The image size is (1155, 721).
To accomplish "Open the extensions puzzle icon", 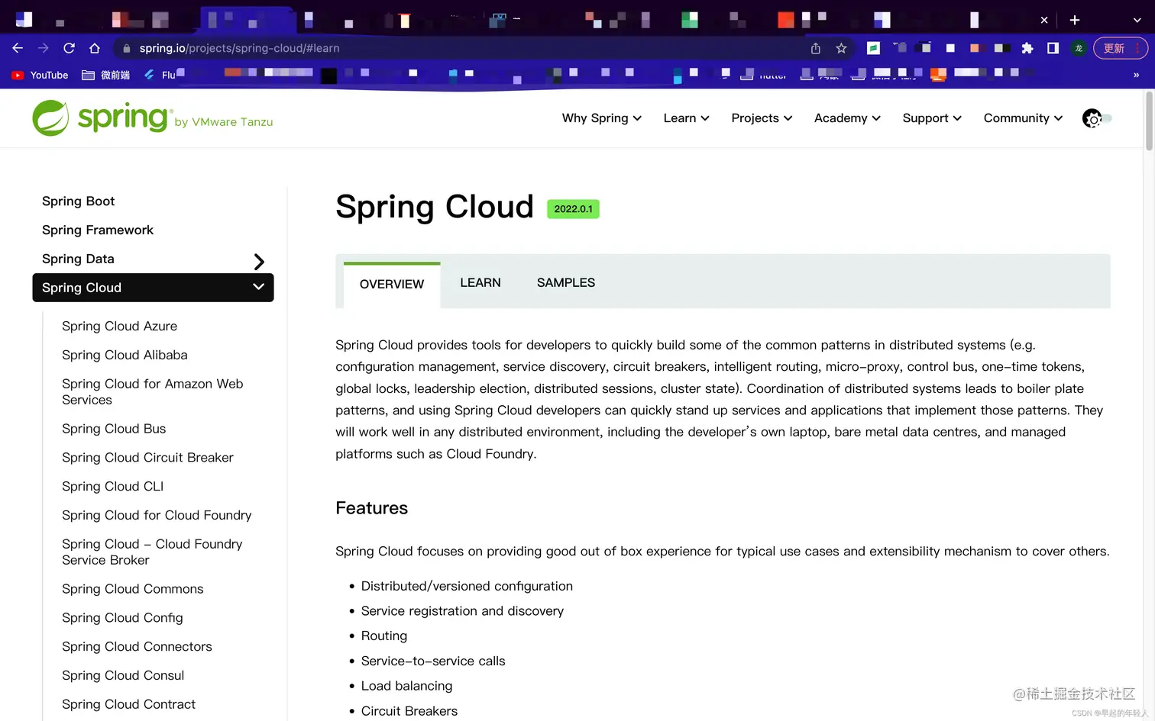I will click(1027, 48).
